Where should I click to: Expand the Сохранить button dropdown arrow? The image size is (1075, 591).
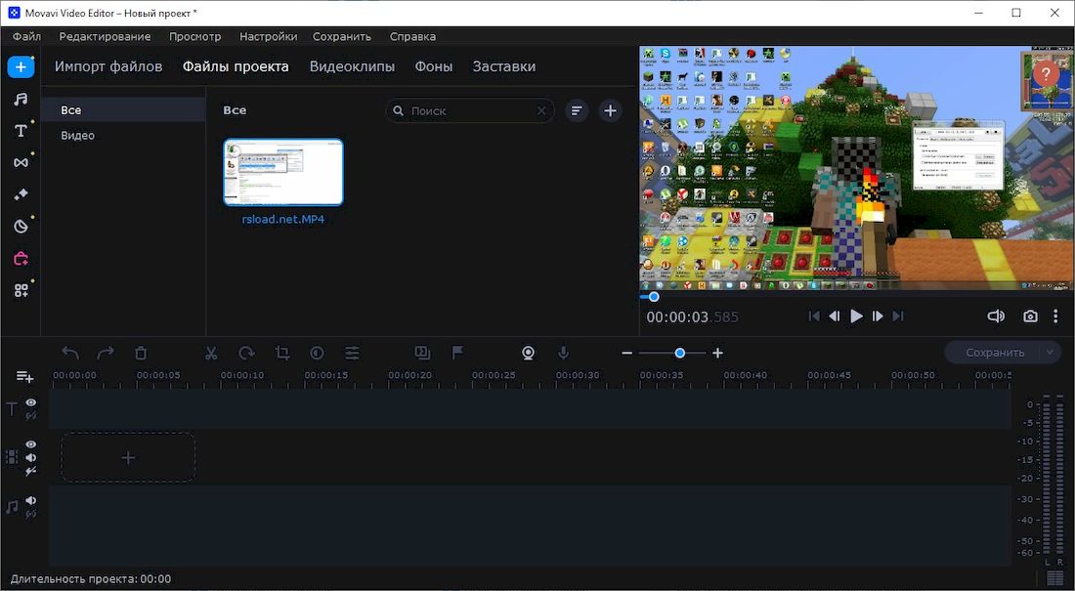click(1048, 352)
